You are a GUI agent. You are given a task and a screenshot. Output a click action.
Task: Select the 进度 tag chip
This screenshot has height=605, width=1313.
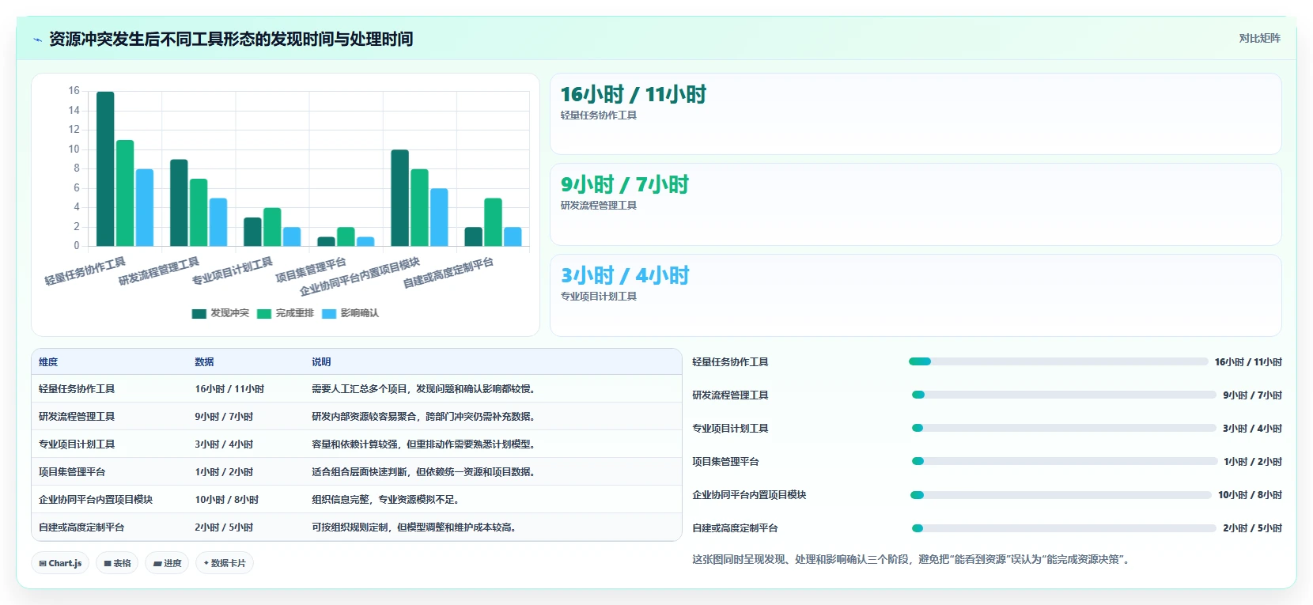point(167,563)
